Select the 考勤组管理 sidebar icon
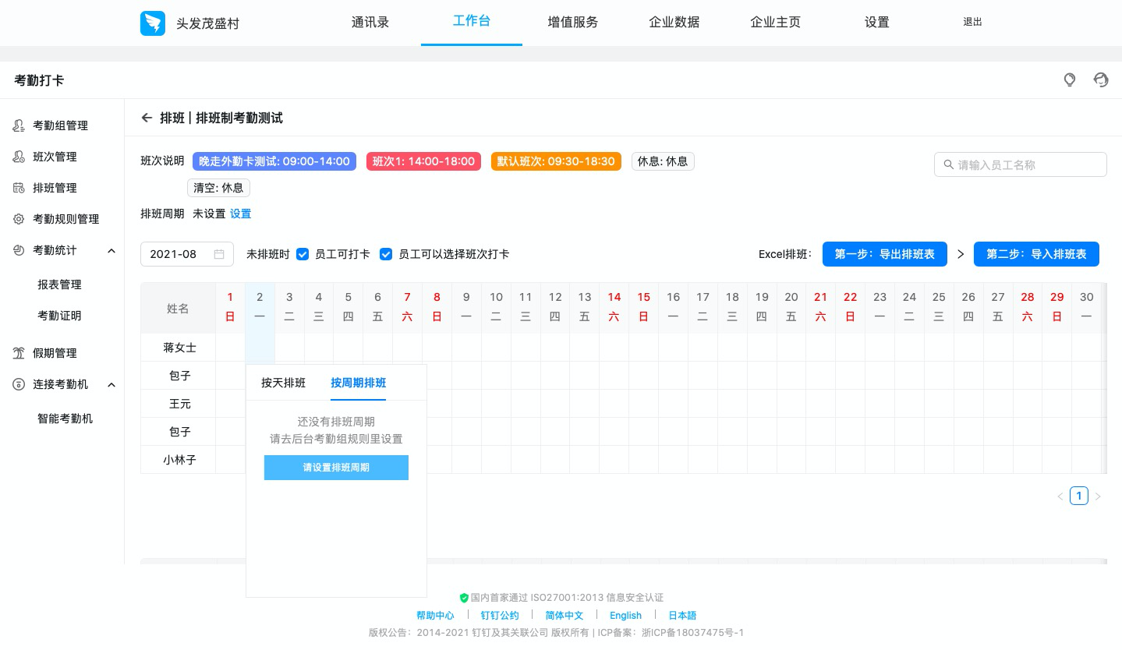 pos(19,125)
